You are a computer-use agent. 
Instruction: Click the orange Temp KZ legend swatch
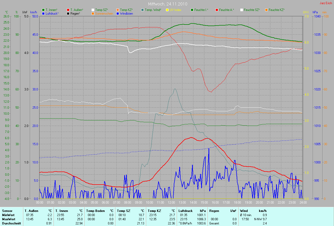click(118, 10)
